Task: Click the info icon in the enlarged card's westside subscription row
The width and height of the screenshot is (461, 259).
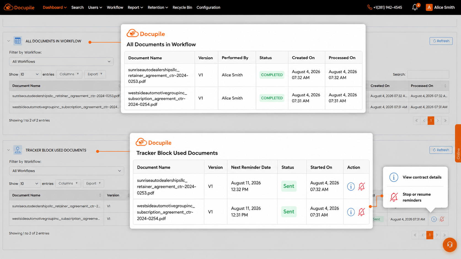Action: click(351, 212)
